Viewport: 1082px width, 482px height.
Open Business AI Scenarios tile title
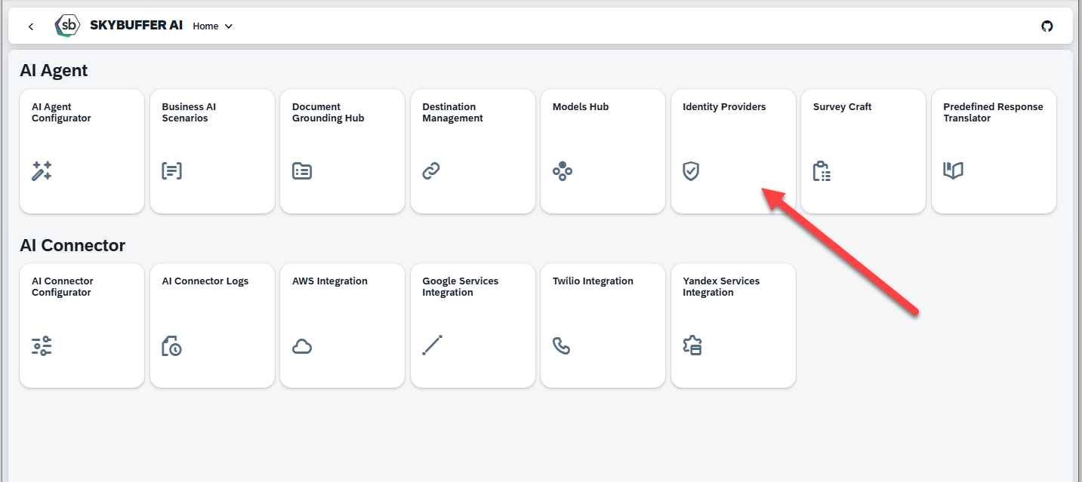(x=189, y=112)
